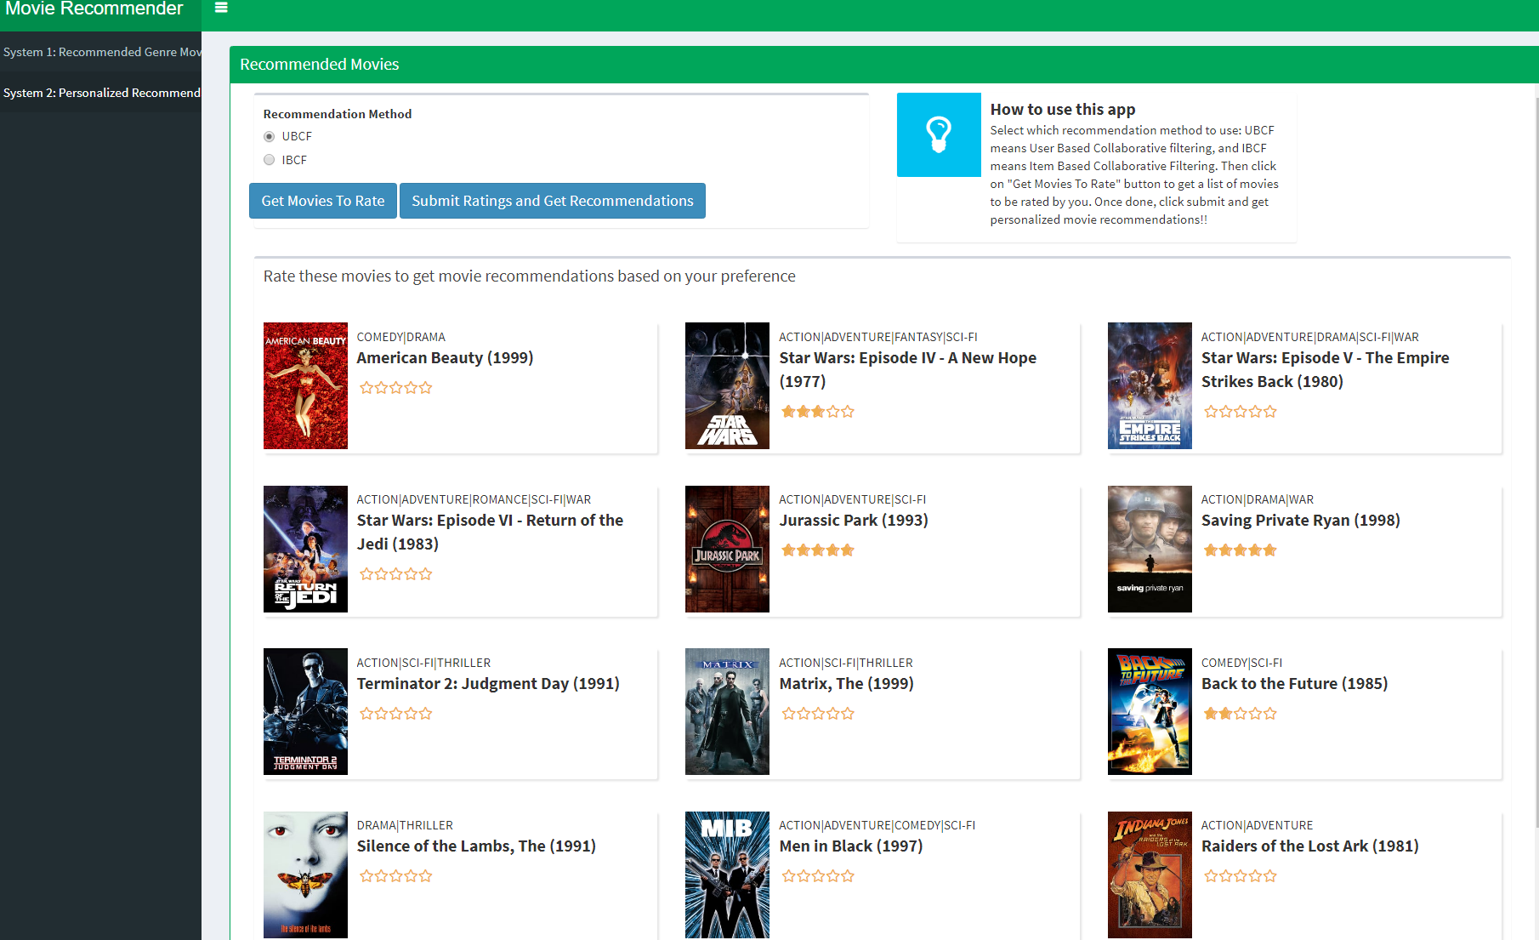
Task: Click the Back to the Future poster
Action: [1149, 712]
